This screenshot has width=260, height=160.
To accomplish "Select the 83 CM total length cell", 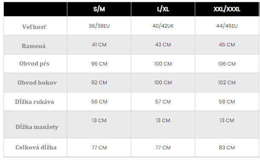I will [x=227, y=148].
